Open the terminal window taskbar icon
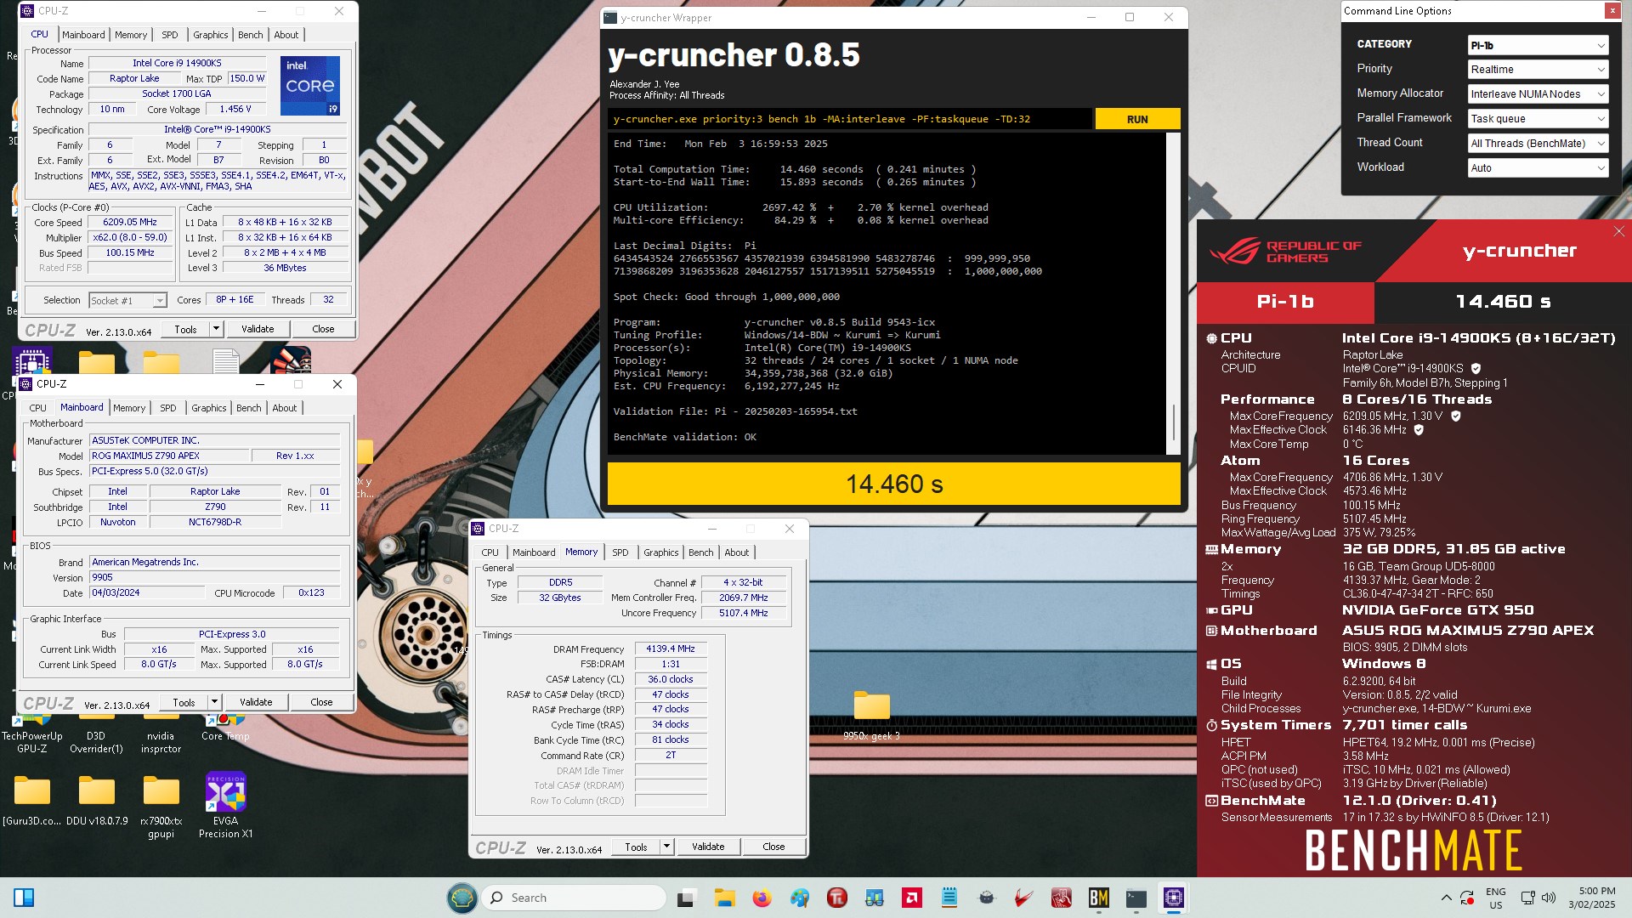 (1136, 898)
